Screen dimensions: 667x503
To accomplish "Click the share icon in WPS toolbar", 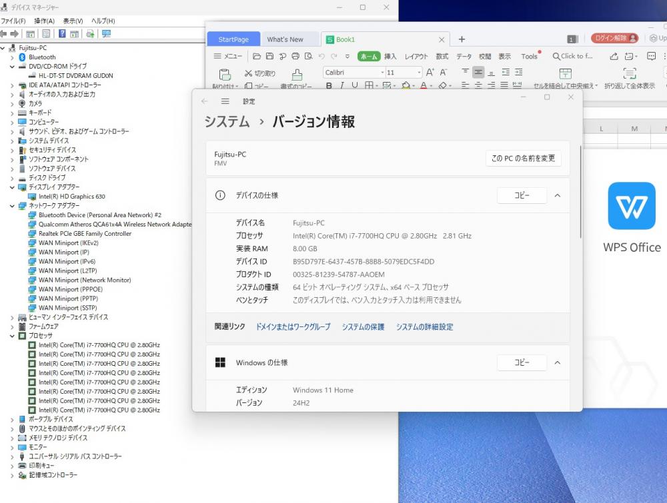I will 614,56.
